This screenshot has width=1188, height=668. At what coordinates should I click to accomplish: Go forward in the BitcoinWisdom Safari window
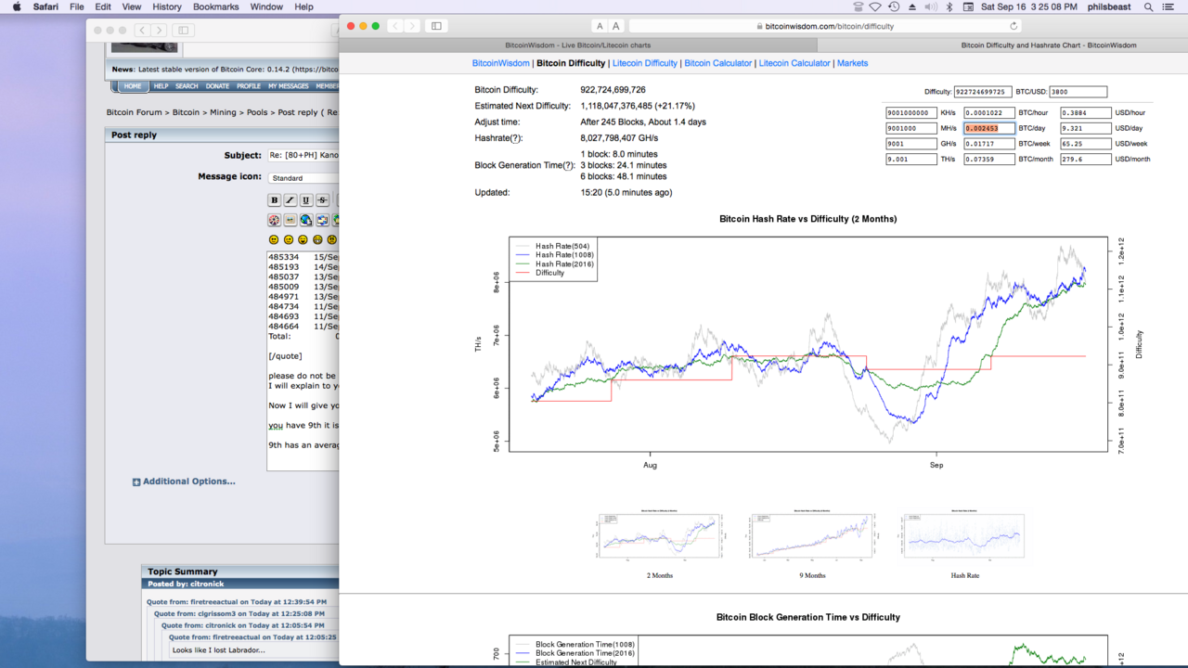412,26
